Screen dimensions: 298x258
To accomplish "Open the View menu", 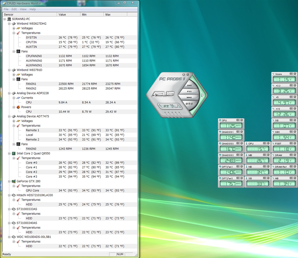I will tap(23, 9).
